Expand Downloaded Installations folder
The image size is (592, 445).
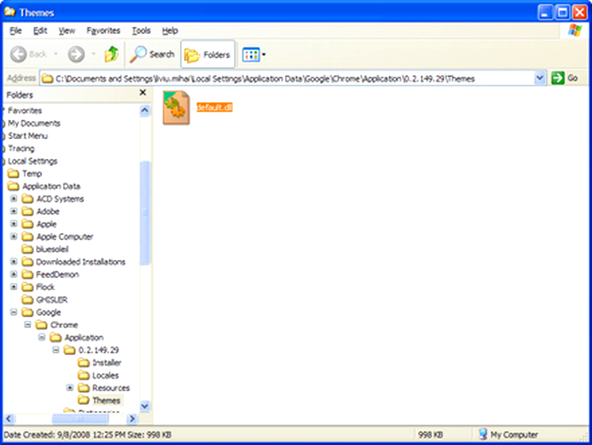tap(13, 262)
